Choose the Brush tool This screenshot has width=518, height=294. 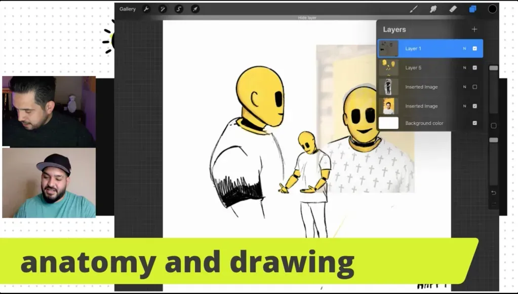point(414,9)
